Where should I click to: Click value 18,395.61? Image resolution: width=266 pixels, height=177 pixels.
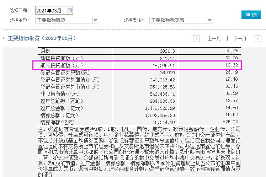point(164,66)
